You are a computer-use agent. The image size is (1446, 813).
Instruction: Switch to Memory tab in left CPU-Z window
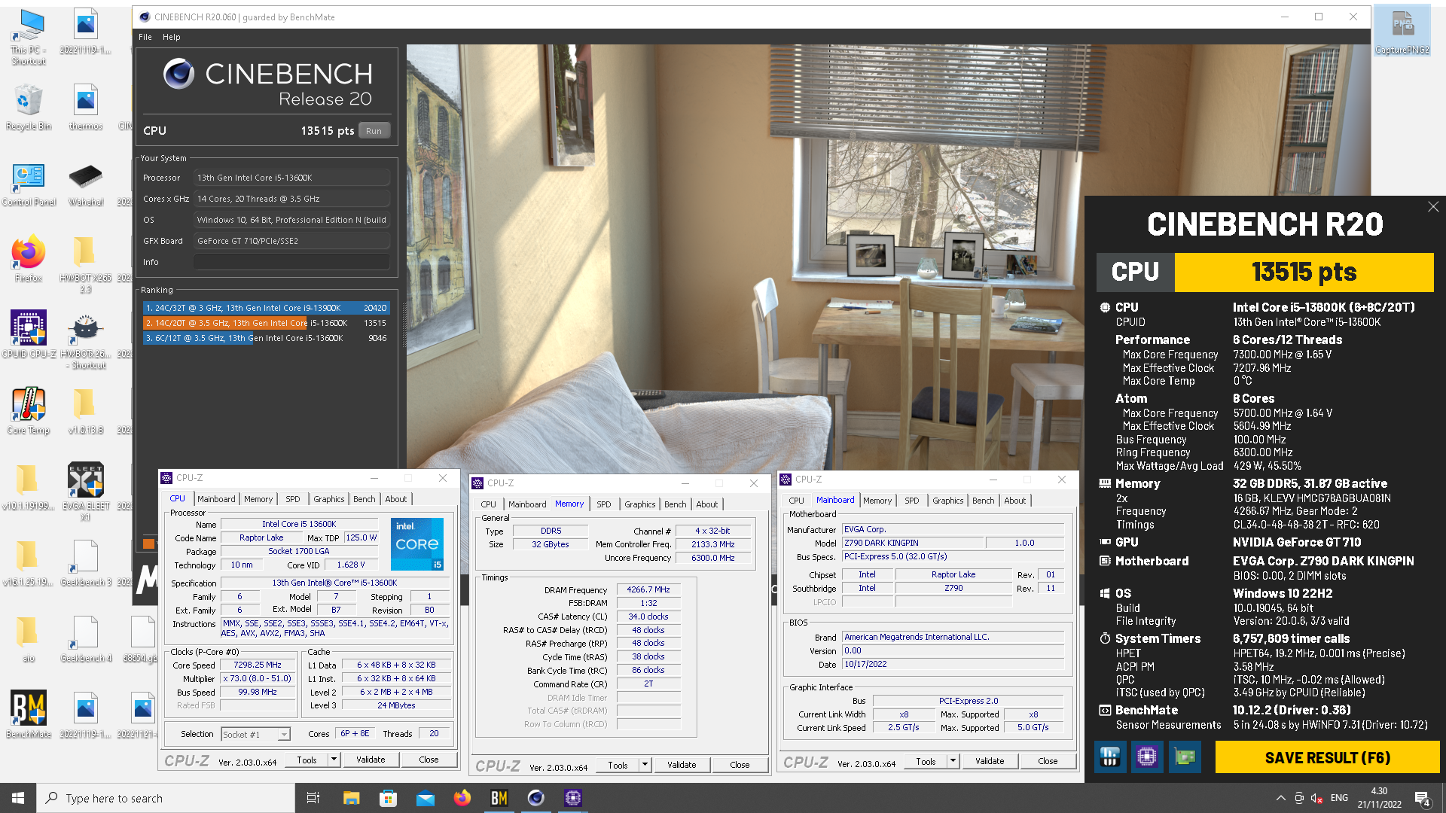point(258,499)
